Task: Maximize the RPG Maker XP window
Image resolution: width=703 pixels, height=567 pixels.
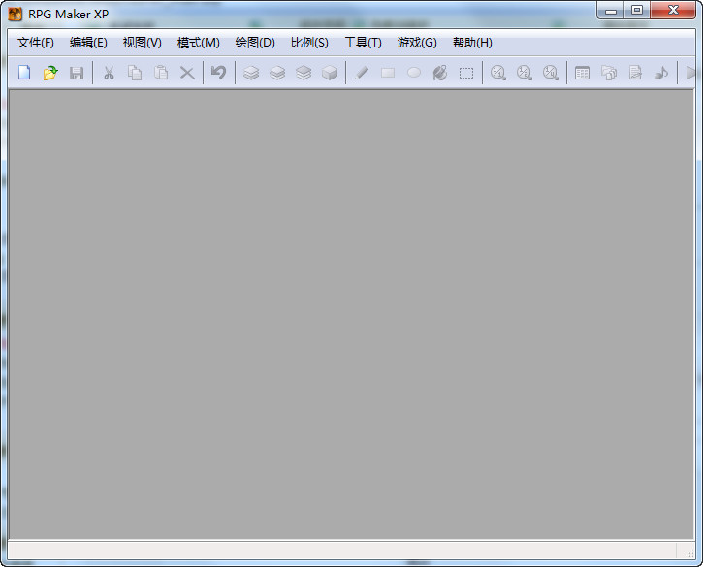Action: 637,11
